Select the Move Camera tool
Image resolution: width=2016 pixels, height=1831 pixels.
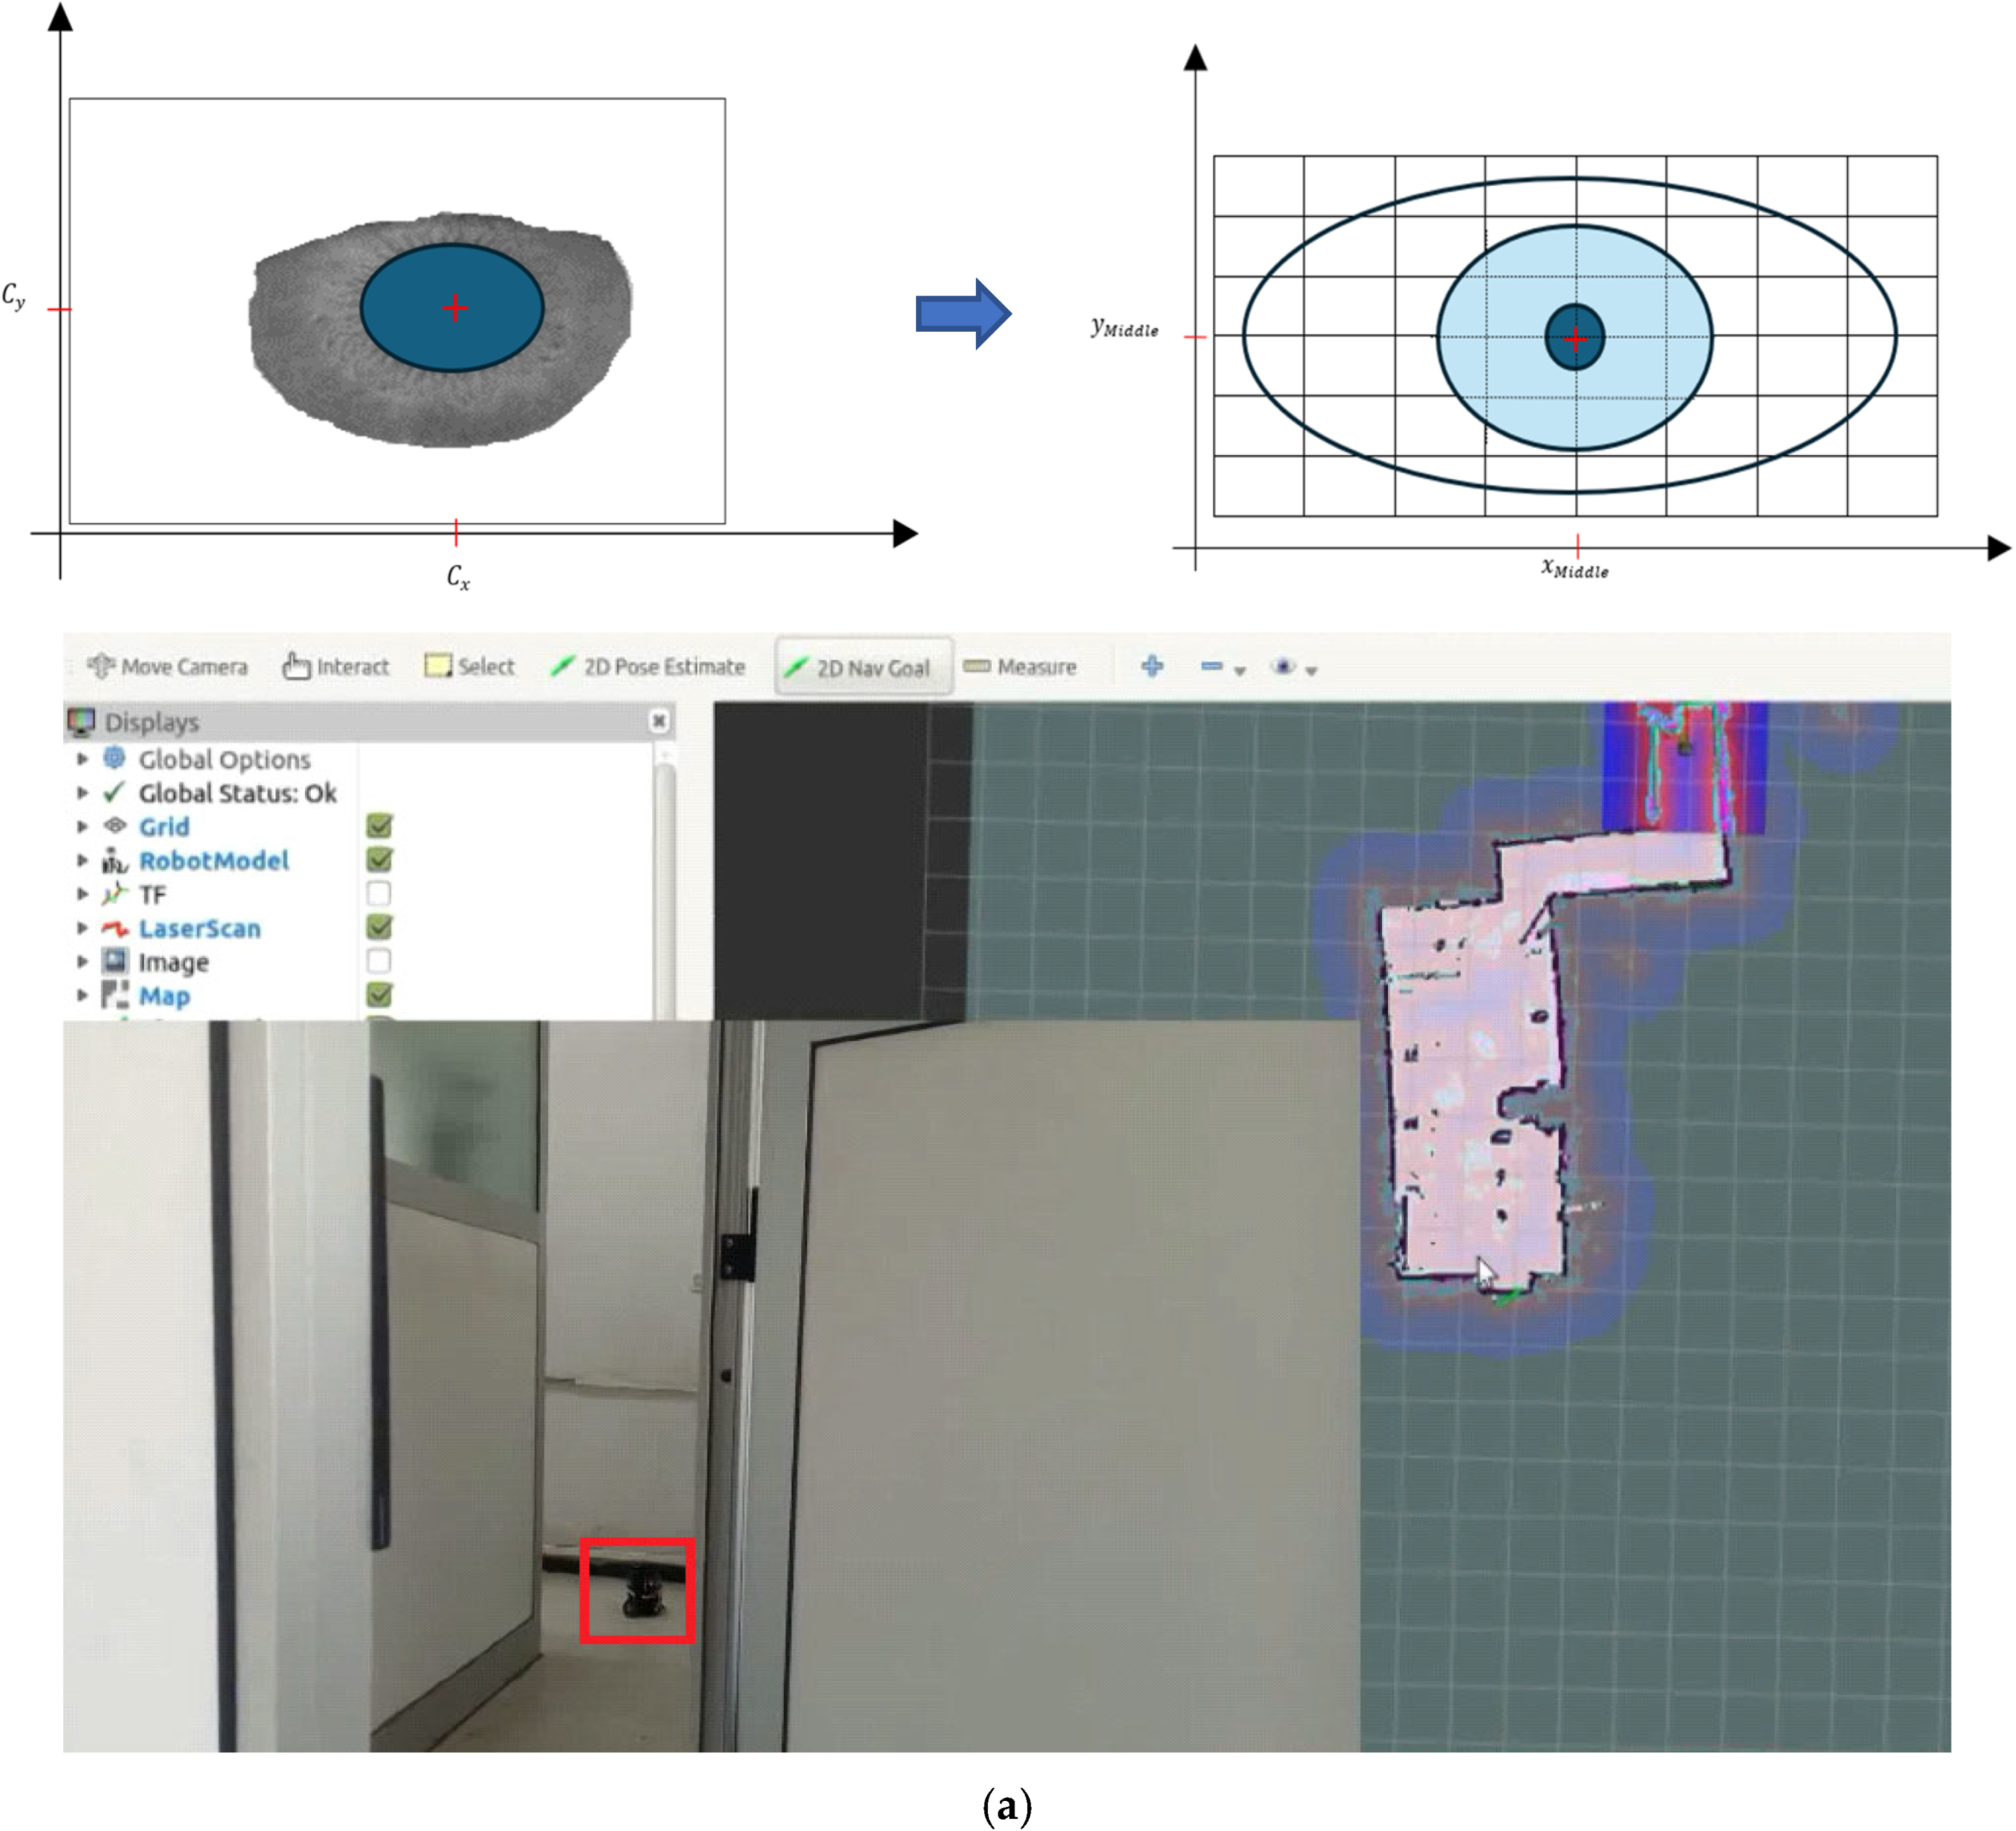(x=168, y=666)
